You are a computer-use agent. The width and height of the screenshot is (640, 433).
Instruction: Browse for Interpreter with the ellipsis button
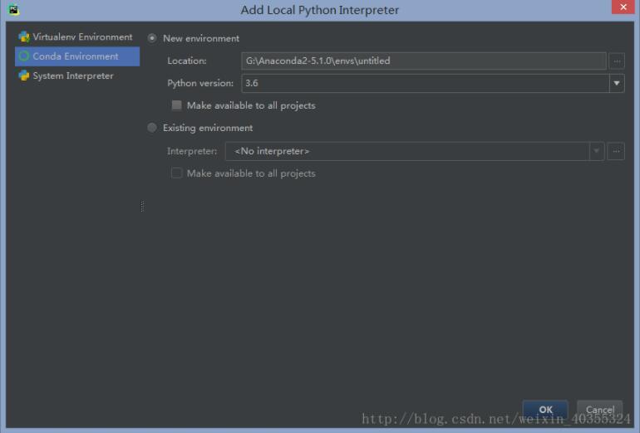616,151
